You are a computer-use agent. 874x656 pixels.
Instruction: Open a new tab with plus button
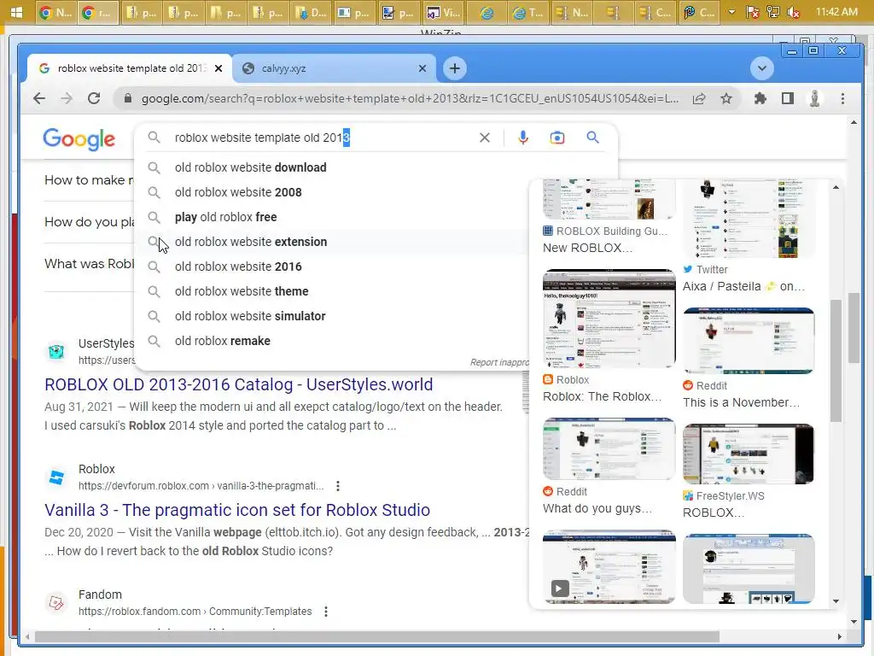pos(454,68)
